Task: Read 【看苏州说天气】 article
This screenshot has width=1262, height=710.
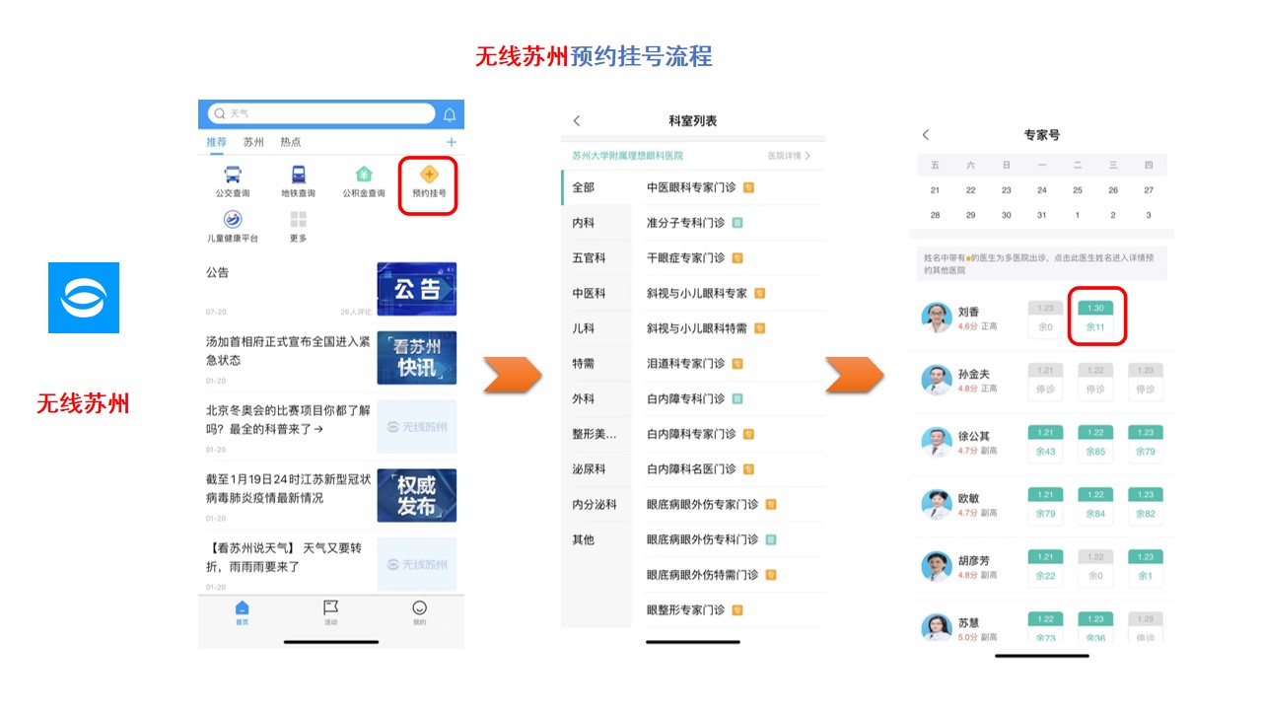Action: coord(283,557)
